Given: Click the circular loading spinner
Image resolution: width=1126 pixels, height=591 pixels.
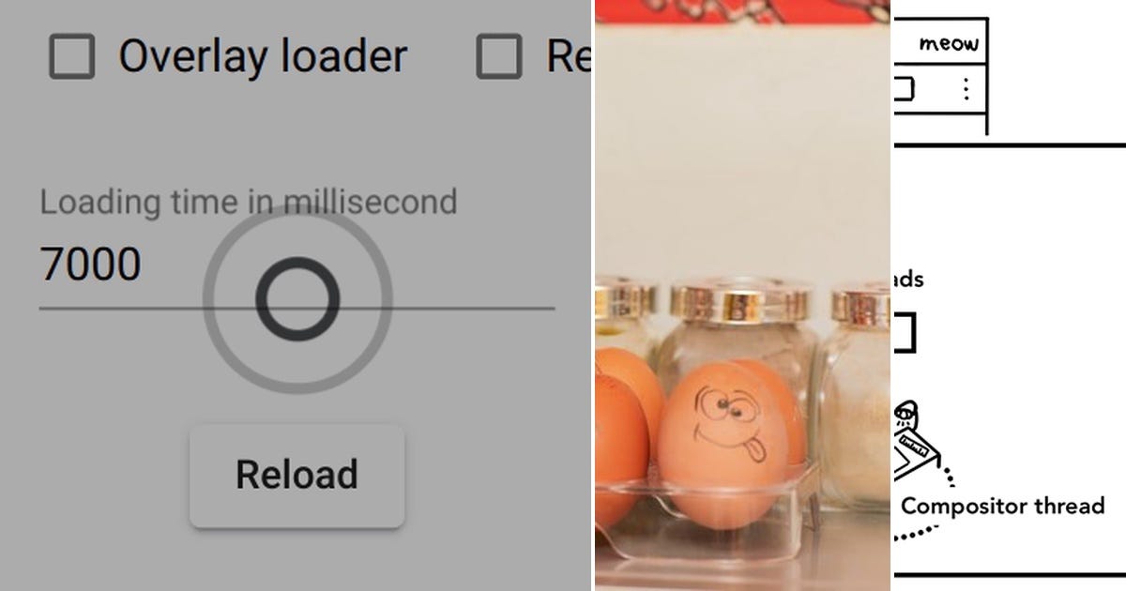Looking at the screenshot, I should point(297,299).
